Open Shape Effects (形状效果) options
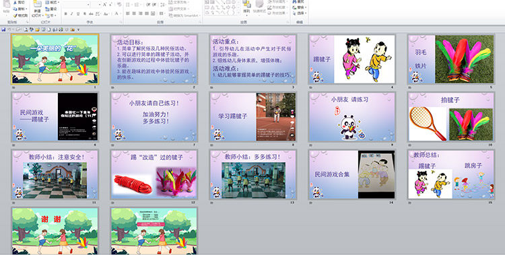The width and height of the screenshot is (505, 255). (x=278, y=13)
